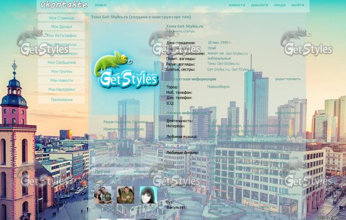
Task: Click the profile name Тема Get-Styles.ru
Action: 185,26
